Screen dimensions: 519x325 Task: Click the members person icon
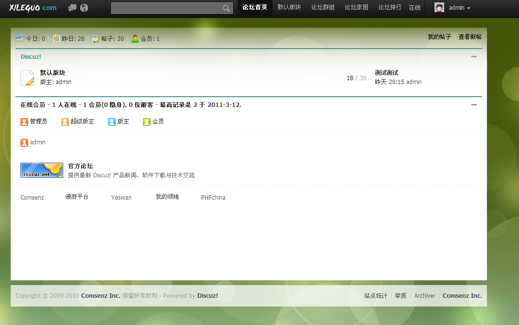coord(135,39)
